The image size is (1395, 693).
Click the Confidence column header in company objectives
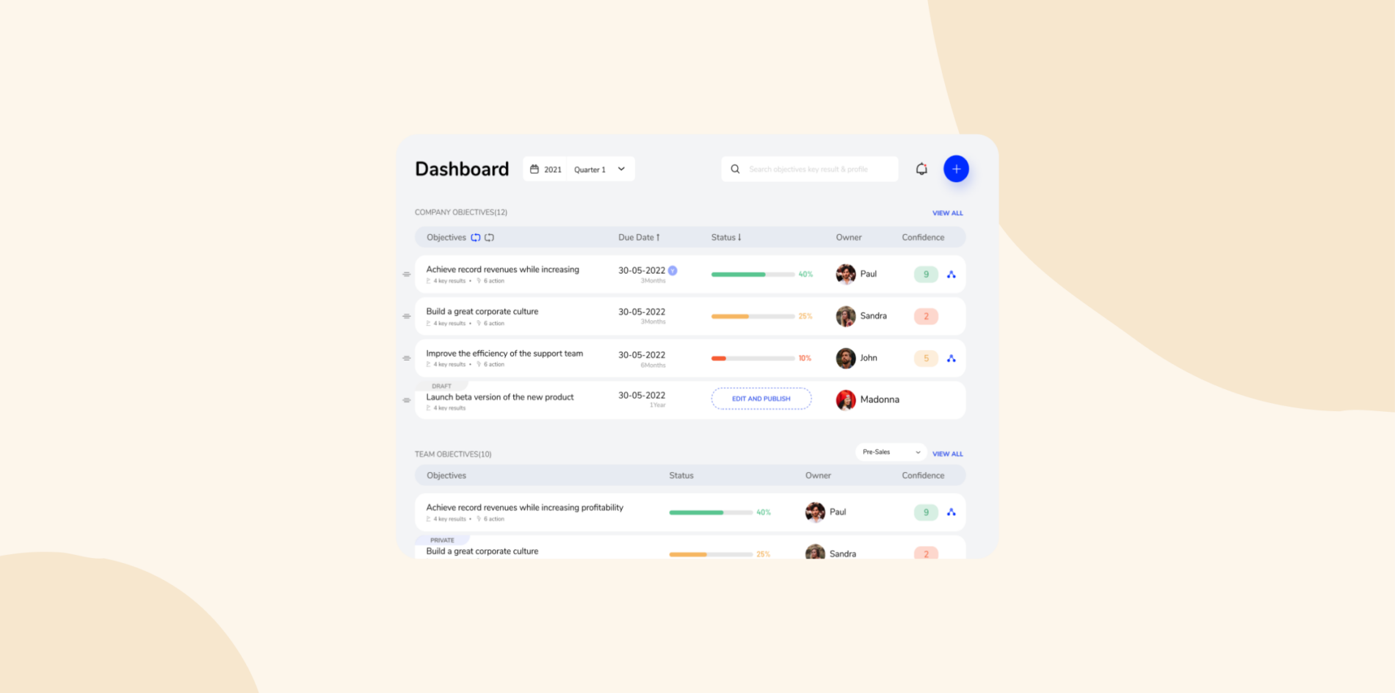pyautogui.click(x=923, y=237)
